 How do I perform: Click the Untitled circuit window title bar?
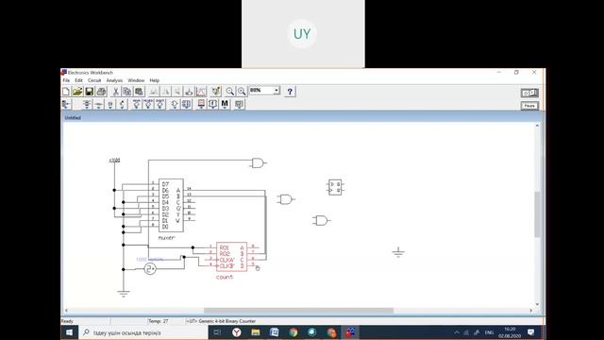[x=302, y=117]
